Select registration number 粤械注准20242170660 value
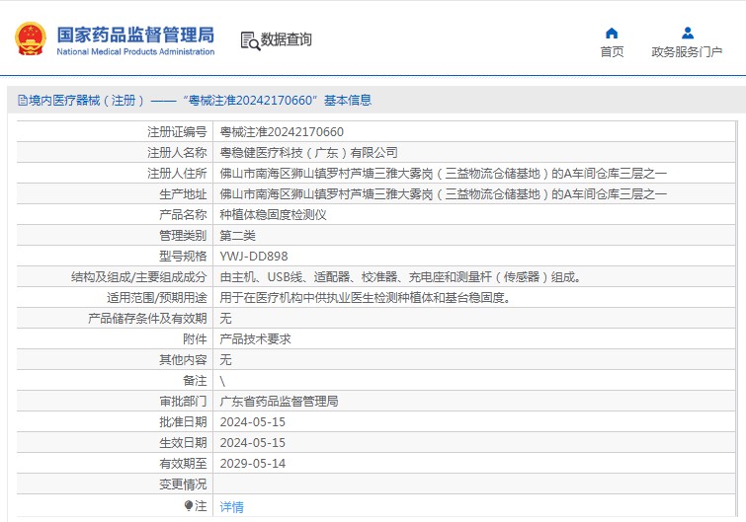 282,131
